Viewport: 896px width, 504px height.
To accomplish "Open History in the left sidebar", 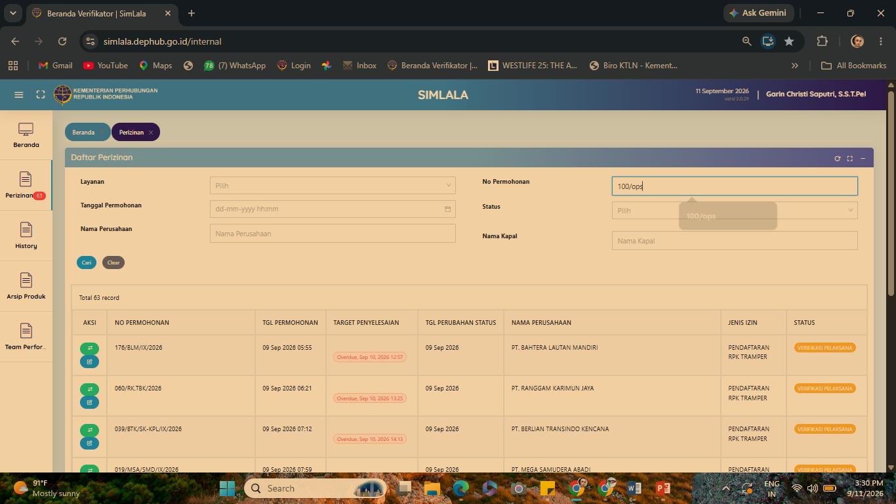I will [26, 236].
